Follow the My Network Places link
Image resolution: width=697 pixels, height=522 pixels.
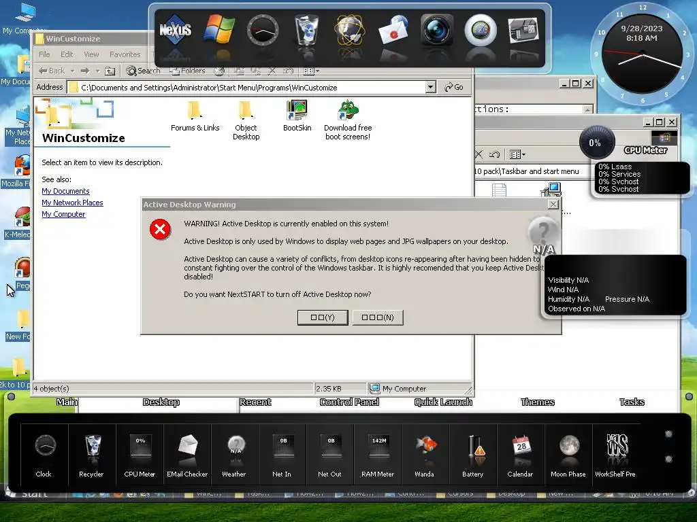coord(72,203)
